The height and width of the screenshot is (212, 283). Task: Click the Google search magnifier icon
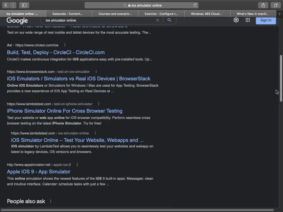point(169,20)
